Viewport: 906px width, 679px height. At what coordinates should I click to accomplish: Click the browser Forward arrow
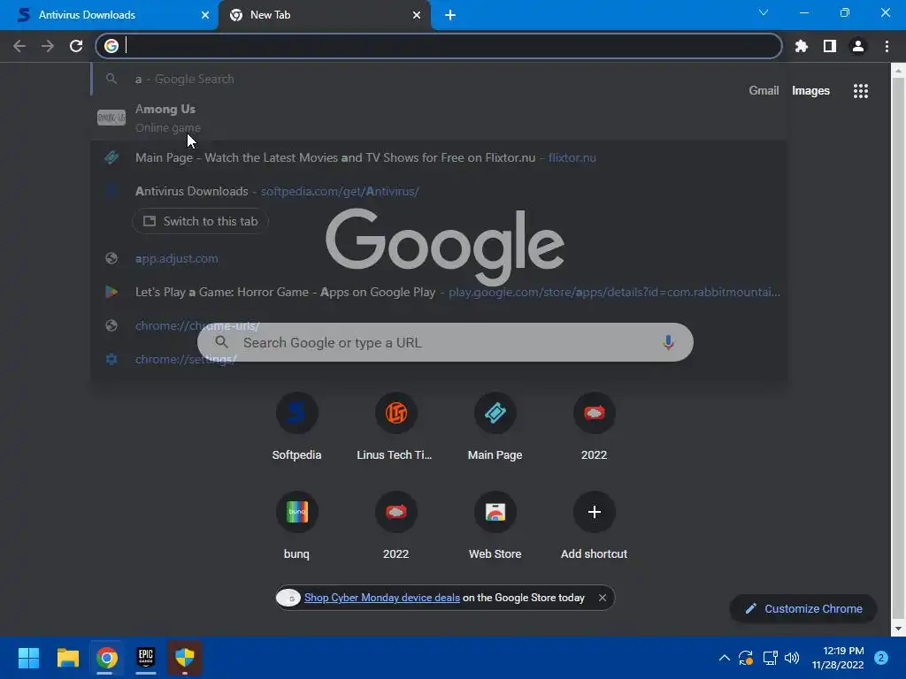(x=48, y=46)
